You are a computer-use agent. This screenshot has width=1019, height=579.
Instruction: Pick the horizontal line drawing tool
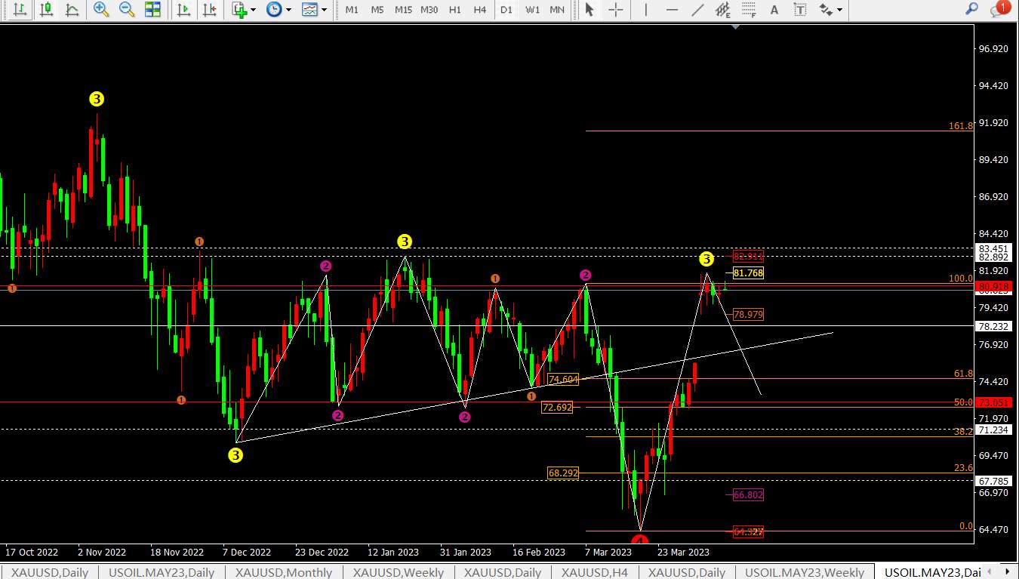click(672, 10)
